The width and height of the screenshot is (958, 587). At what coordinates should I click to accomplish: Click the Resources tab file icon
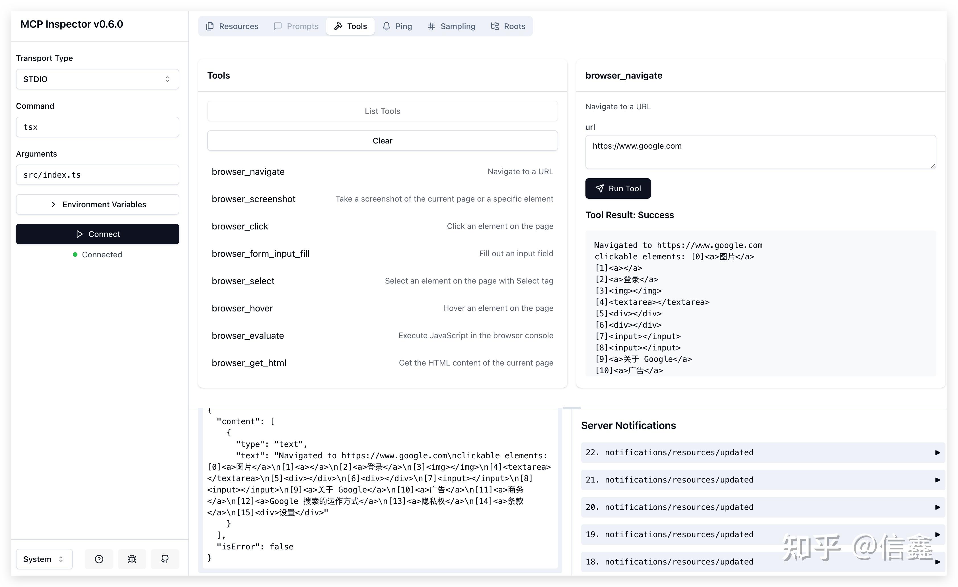point(210,26)
